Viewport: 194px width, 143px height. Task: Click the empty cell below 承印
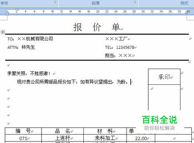164,97
